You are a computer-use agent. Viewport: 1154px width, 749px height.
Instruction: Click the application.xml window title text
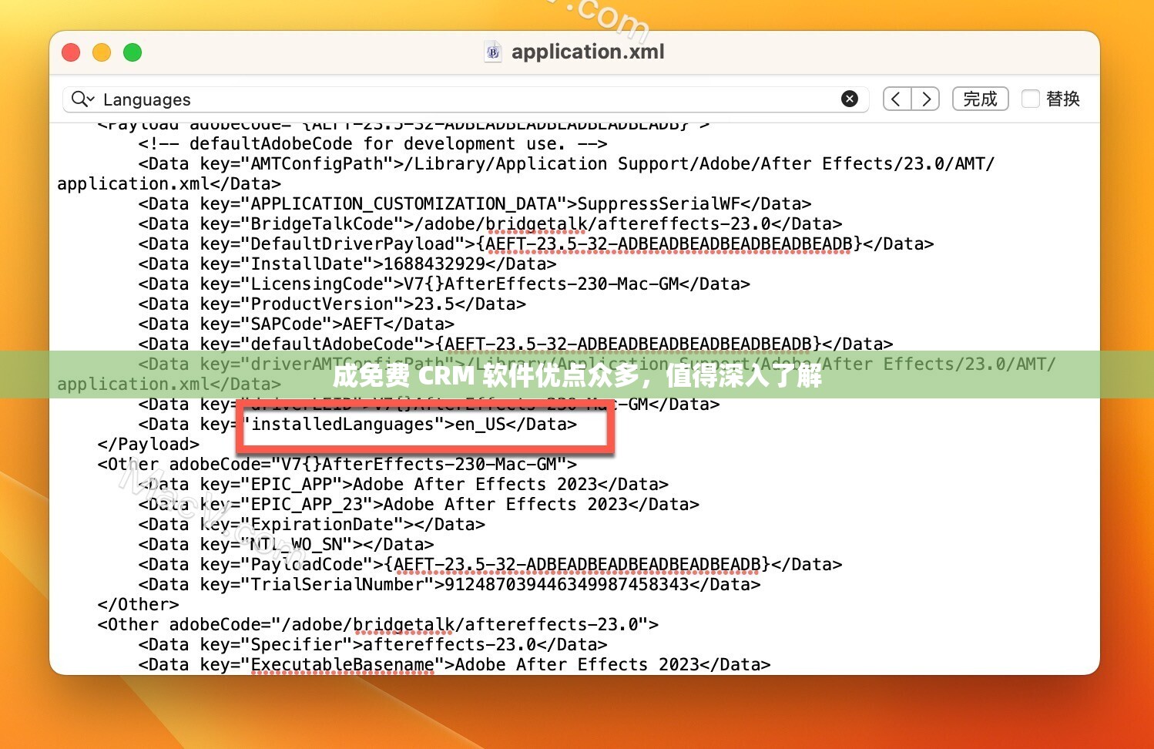click(588, 52)
